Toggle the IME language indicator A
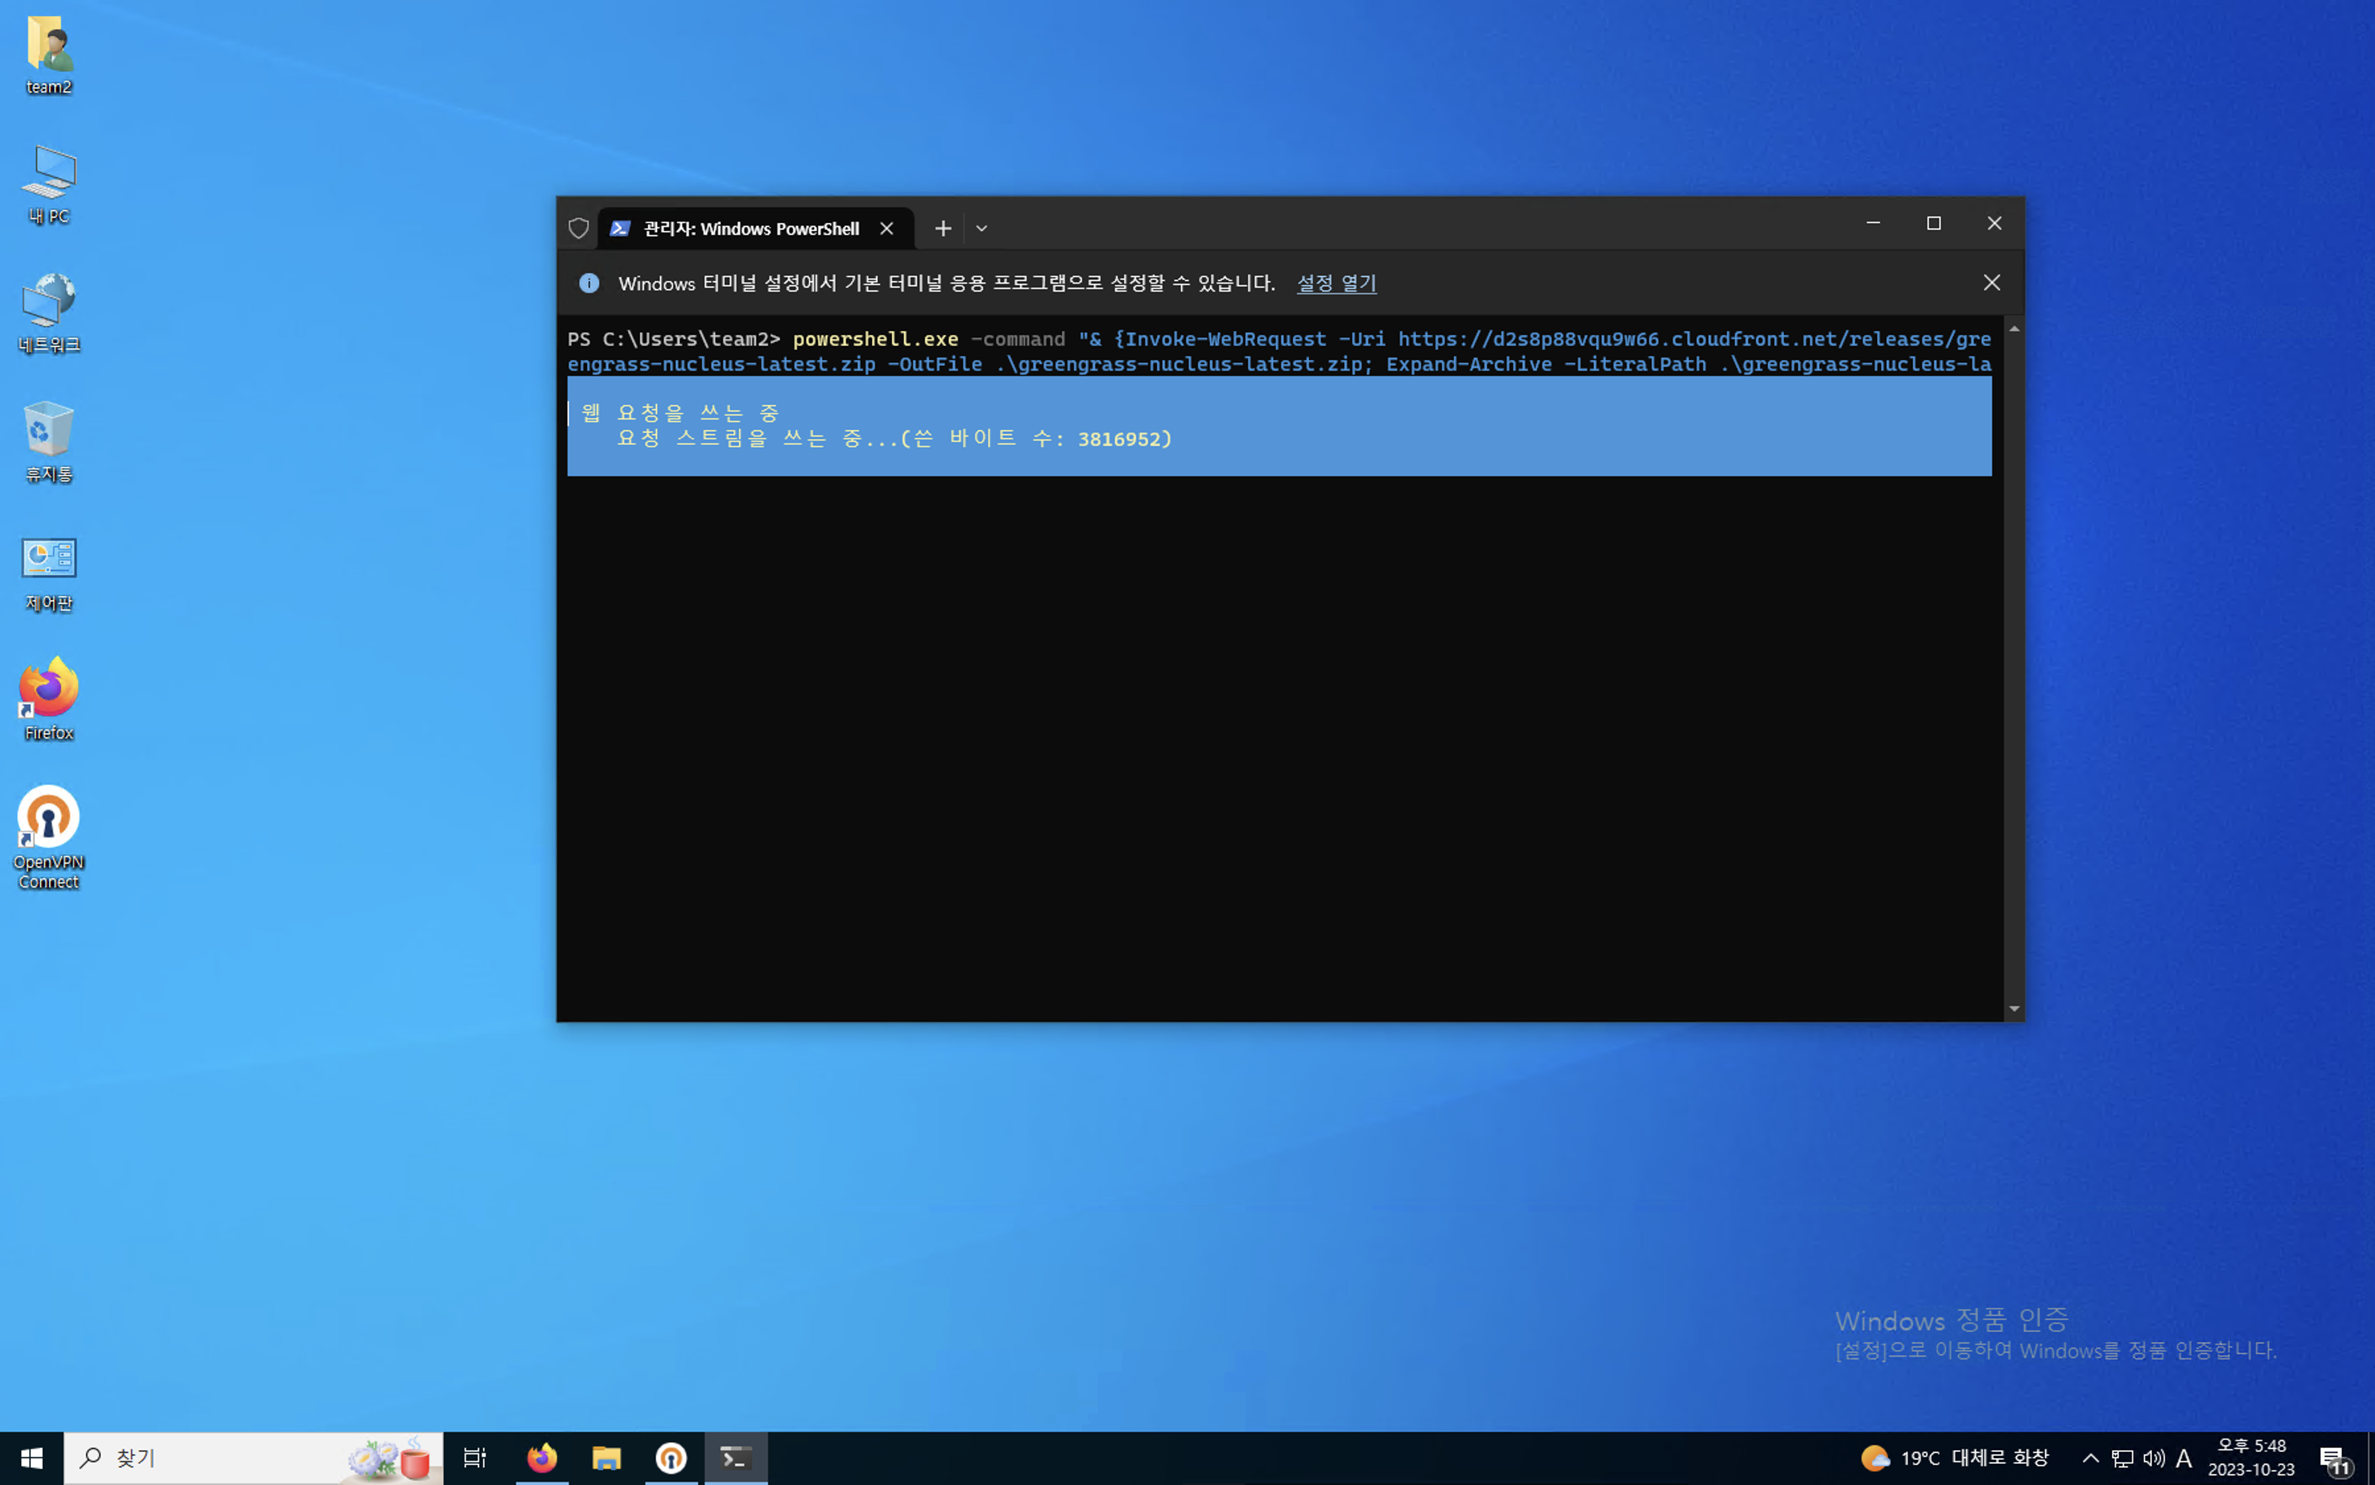The height and width of the screenshot is (1485, 2375). (x=2184, y=1457)
